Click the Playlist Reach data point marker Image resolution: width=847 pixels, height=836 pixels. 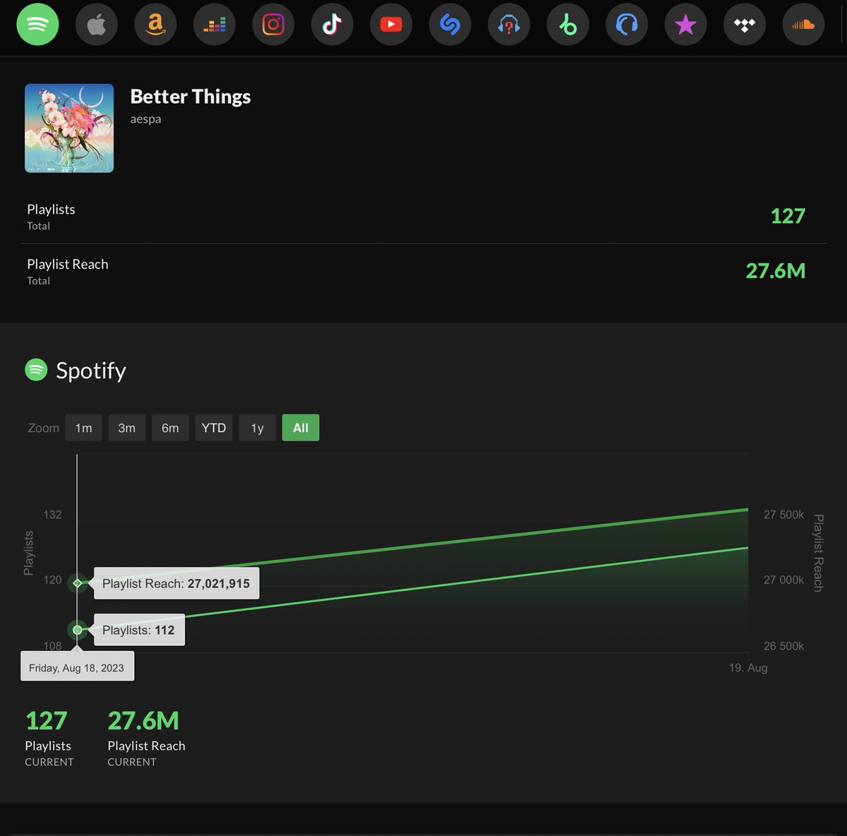(78, 583)
